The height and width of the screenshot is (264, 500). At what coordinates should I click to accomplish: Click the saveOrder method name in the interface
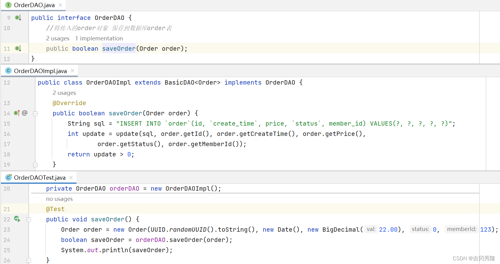[119, 49]
